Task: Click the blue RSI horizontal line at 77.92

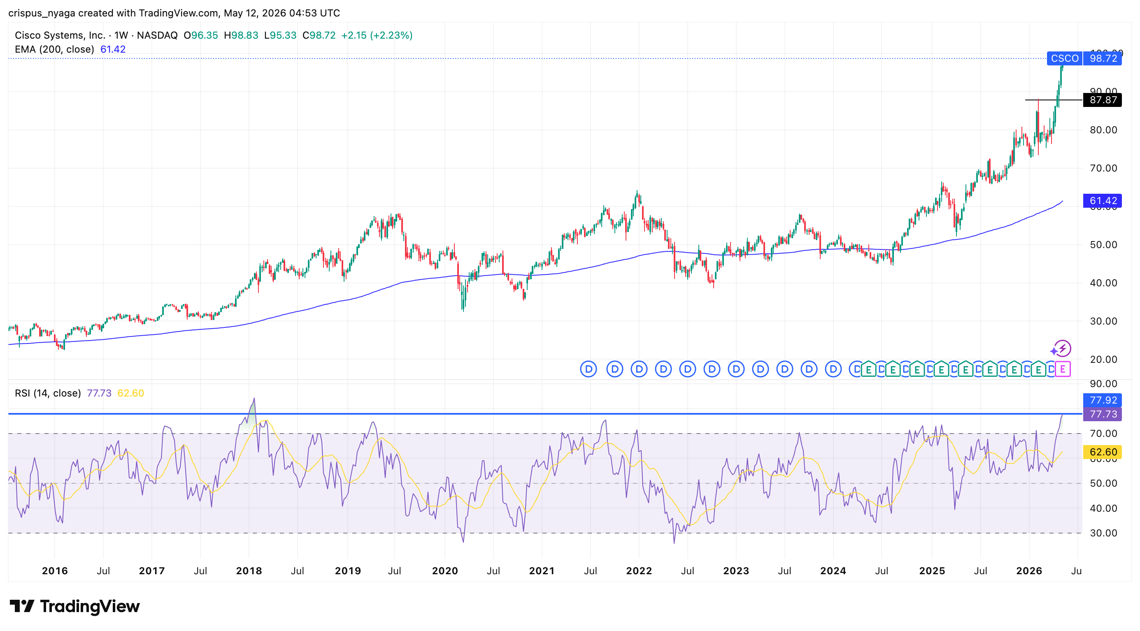Action: click(x=545, y=414)
